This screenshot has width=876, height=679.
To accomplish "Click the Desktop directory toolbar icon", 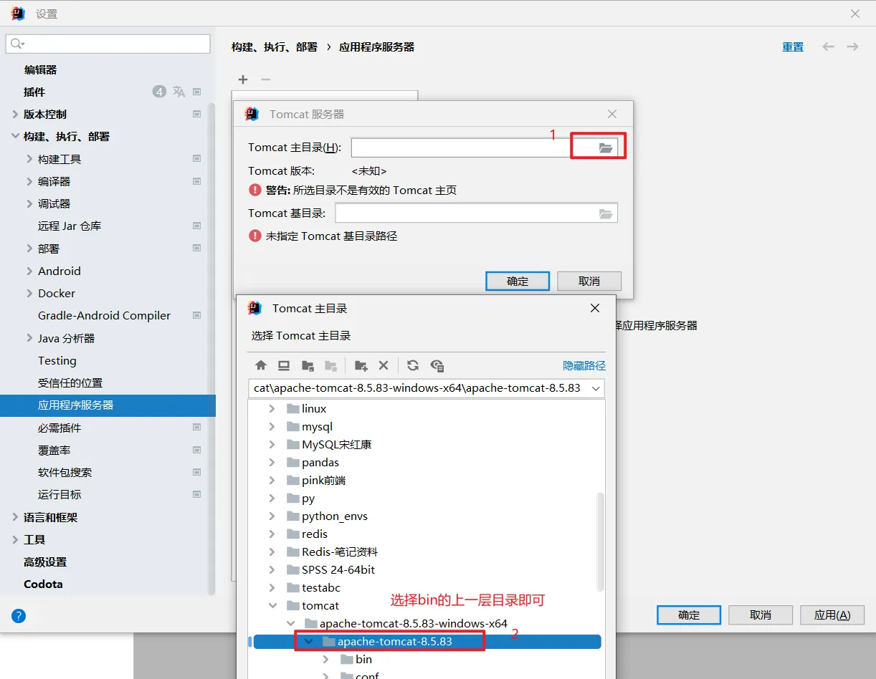I will coord(284,365).
